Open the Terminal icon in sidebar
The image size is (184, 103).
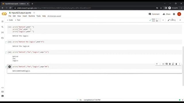3,96
